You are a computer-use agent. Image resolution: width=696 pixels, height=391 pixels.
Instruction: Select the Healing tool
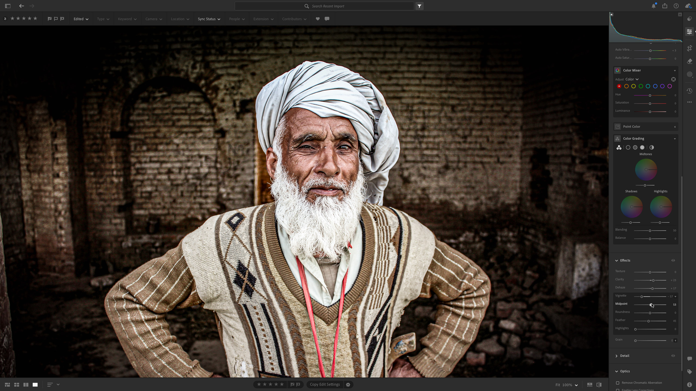pos(690,61)
